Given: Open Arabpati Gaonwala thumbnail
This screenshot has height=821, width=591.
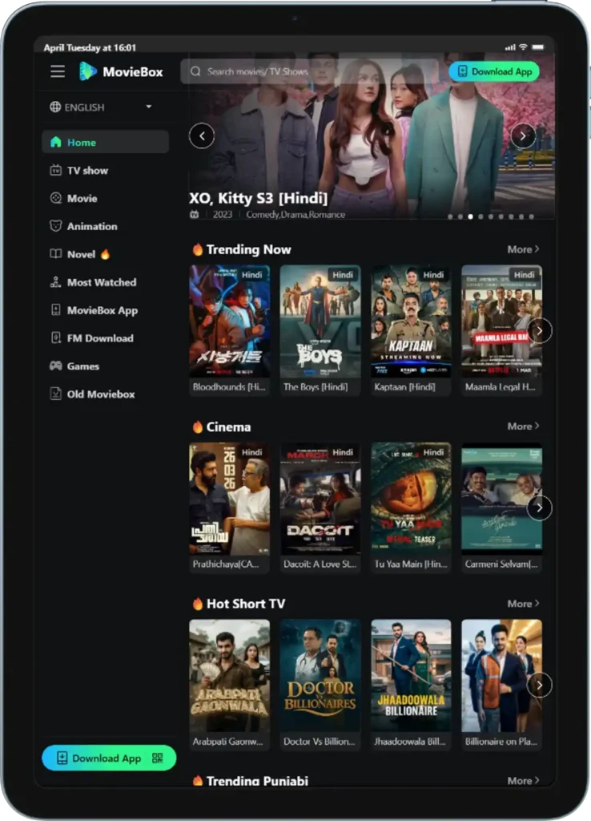Looking at the screenshot, I should tap(230, 675).
